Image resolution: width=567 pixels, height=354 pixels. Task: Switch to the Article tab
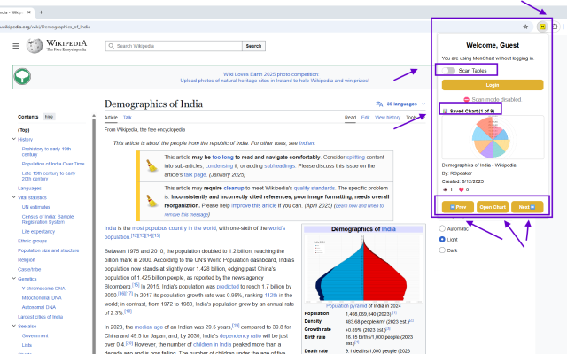[111, 118]
